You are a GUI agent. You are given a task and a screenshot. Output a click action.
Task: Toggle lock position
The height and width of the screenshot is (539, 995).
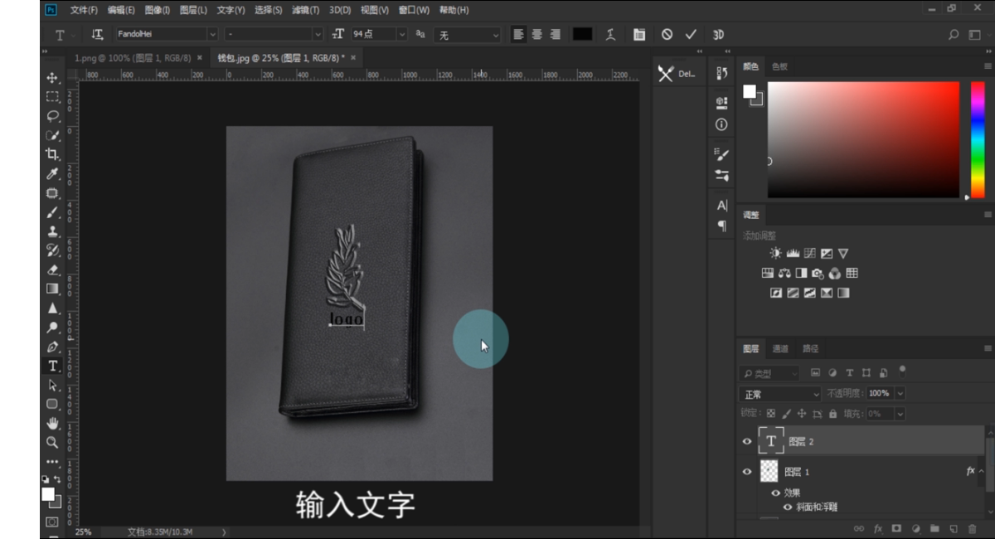(801, 413)
